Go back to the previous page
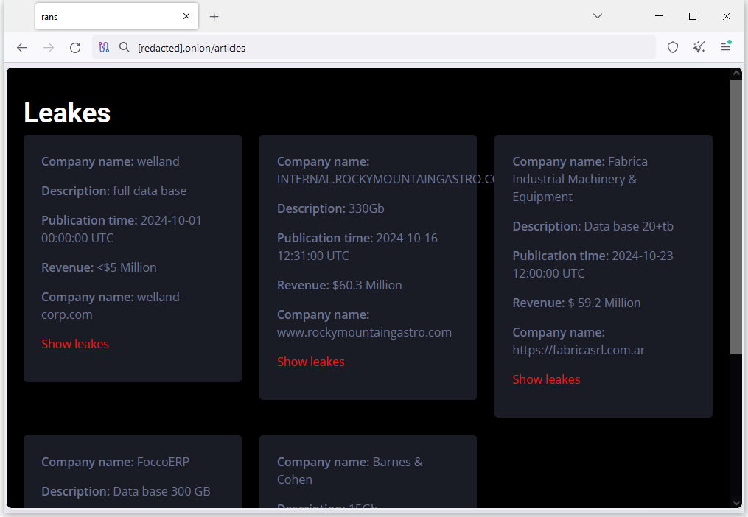This screenshot has height=517, width=748. pyautogui.click(x=22, y=48)
